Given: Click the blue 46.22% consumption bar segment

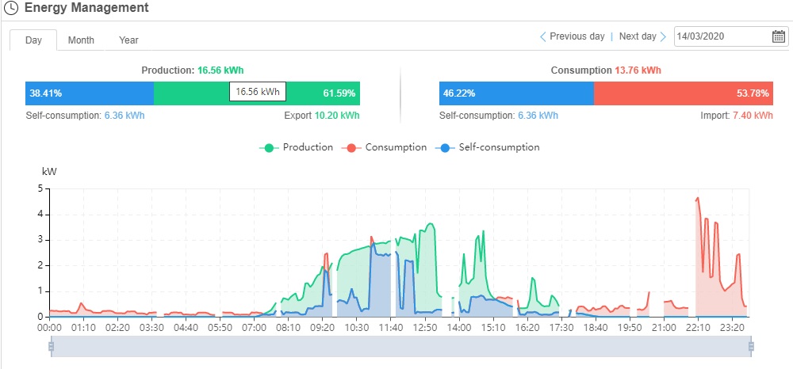Looking at the screenshot, I should click(516, 93).
